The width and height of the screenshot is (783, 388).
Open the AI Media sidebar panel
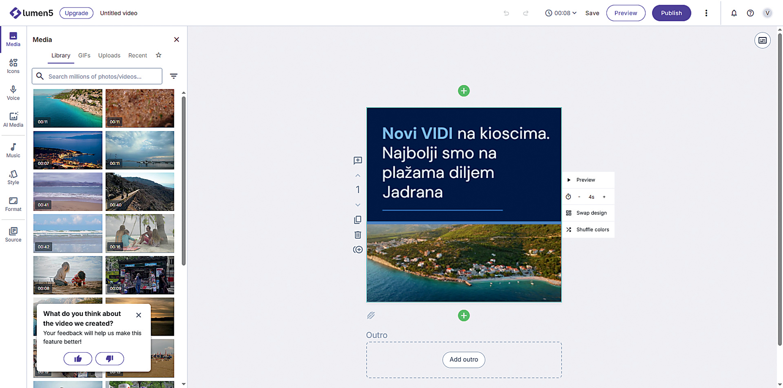pyautogui.click(x=13, y=120)
